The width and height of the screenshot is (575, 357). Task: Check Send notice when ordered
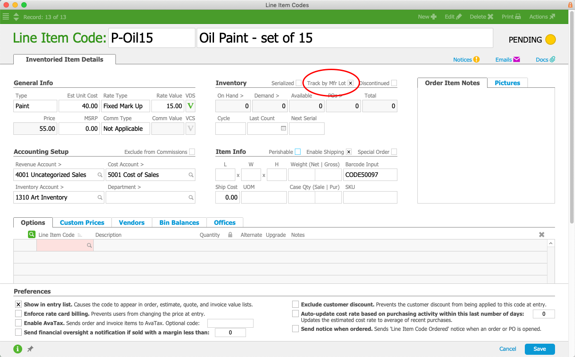[x=295, y=329]
